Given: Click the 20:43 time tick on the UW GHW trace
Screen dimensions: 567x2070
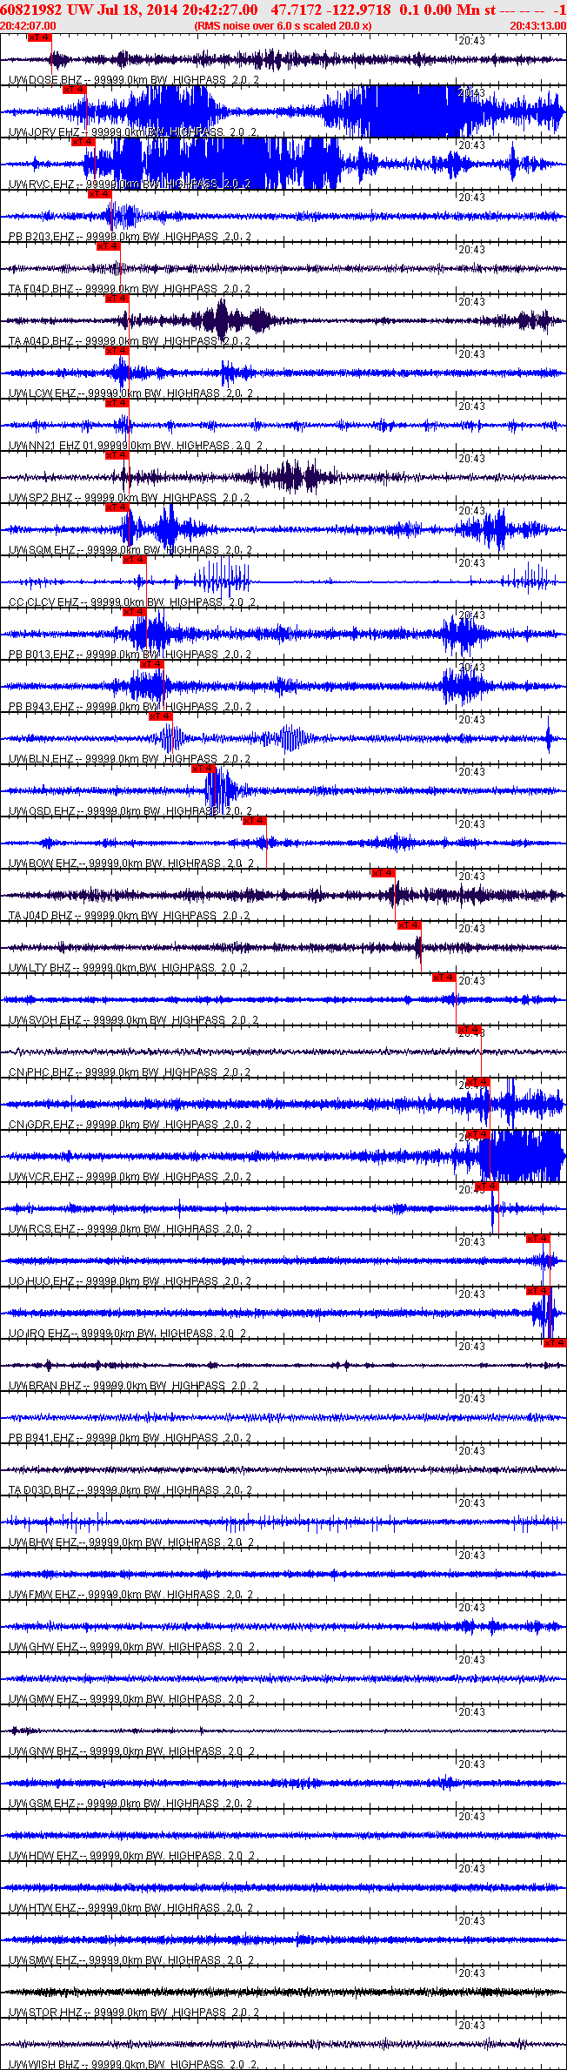Looking at the screenshot, I should (471, 1608).
